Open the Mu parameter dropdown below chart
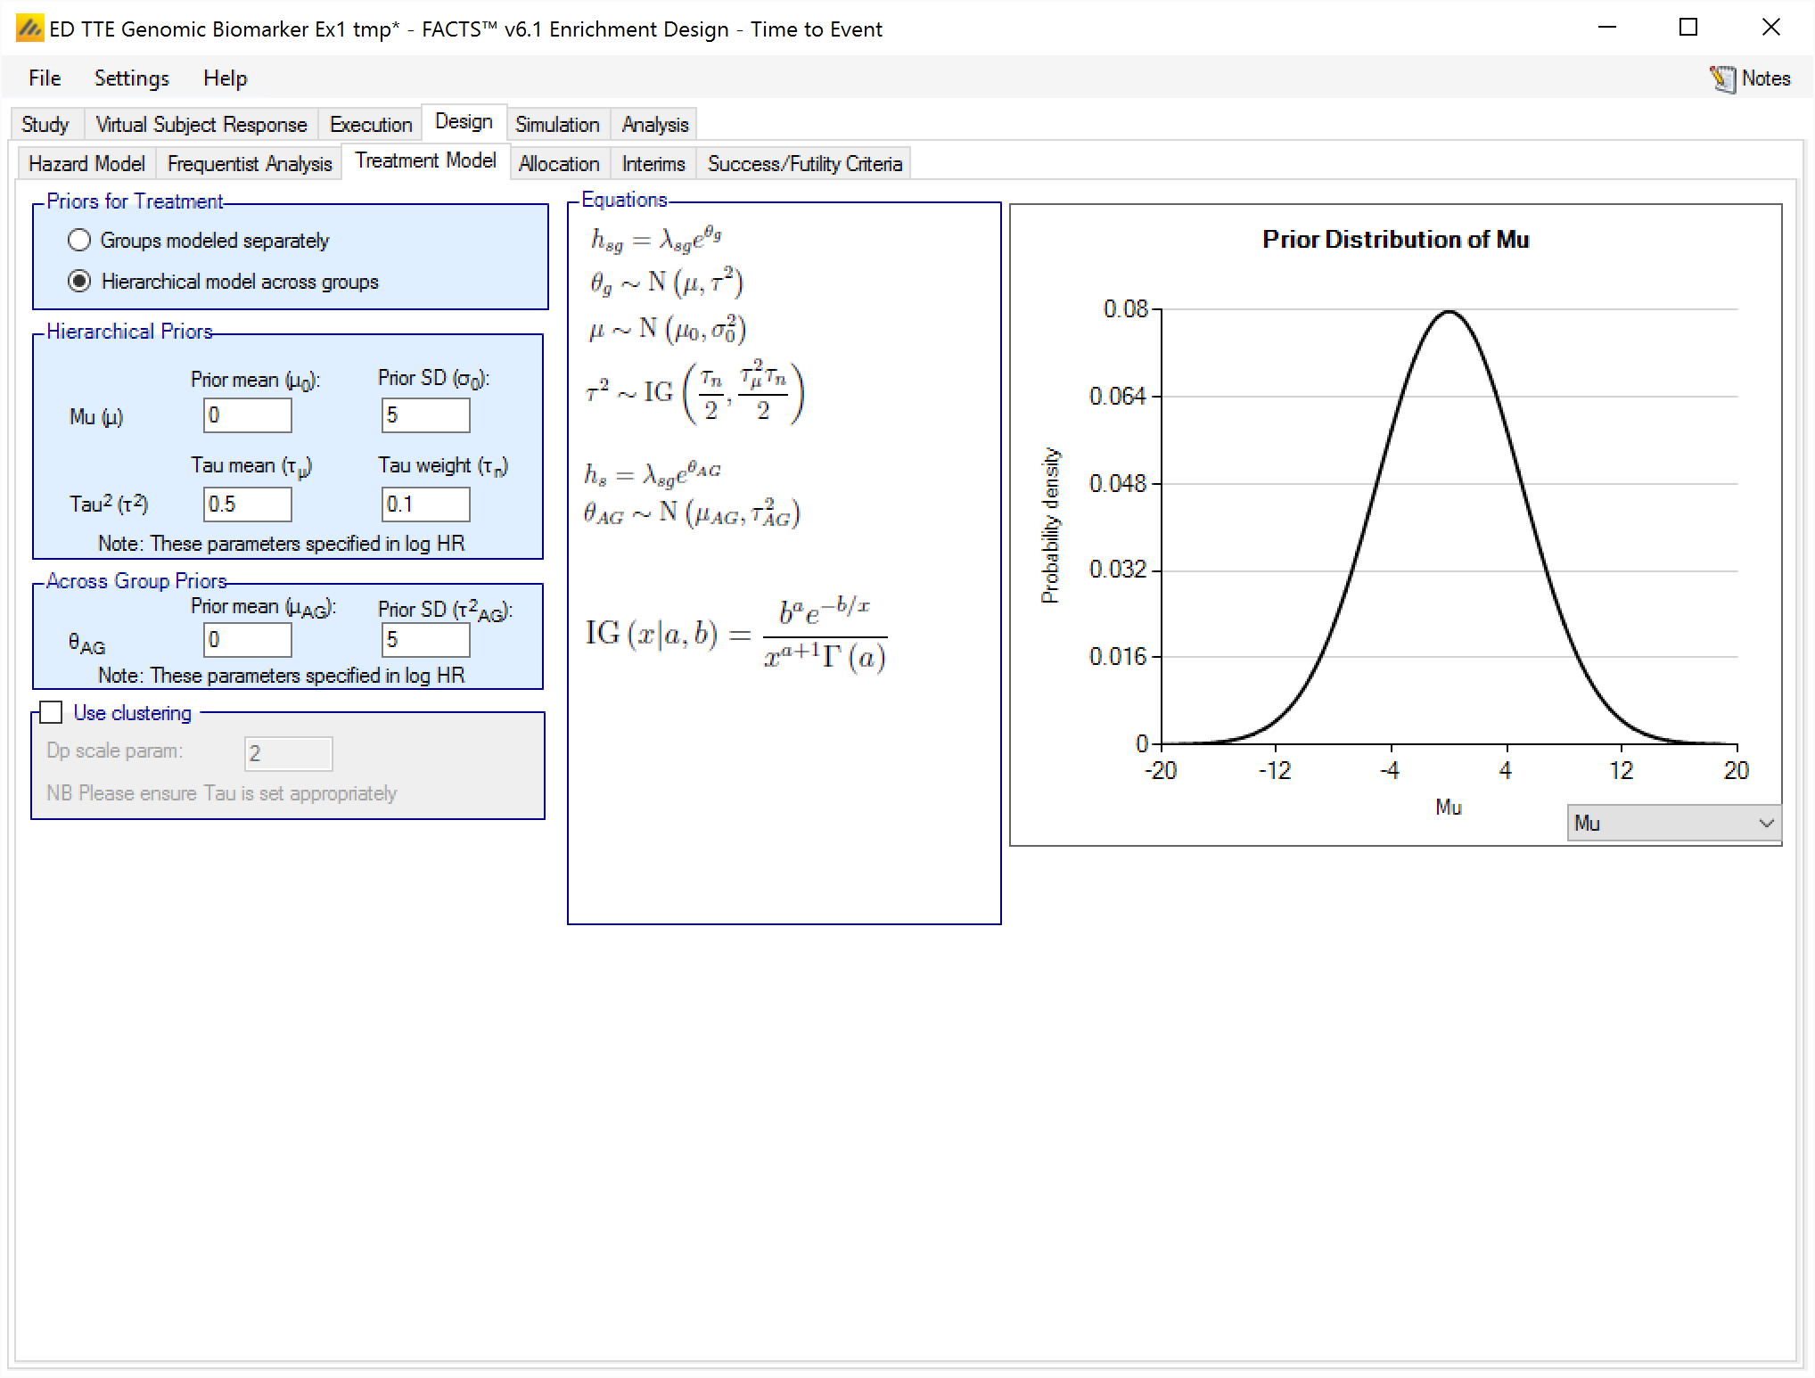Image resolution: width=1815 pixels, height=1378 pixels. coord(1673,823)
